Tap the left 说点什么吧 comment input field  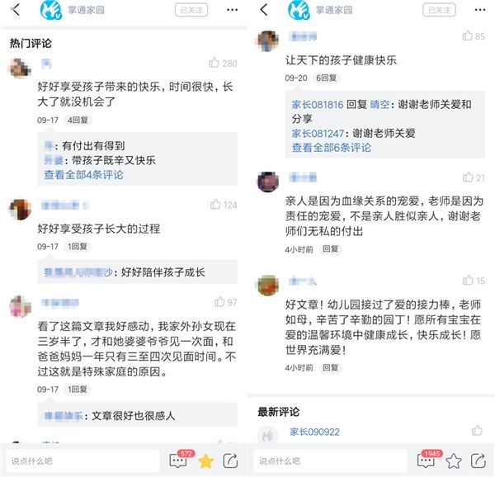pos(82,460)
